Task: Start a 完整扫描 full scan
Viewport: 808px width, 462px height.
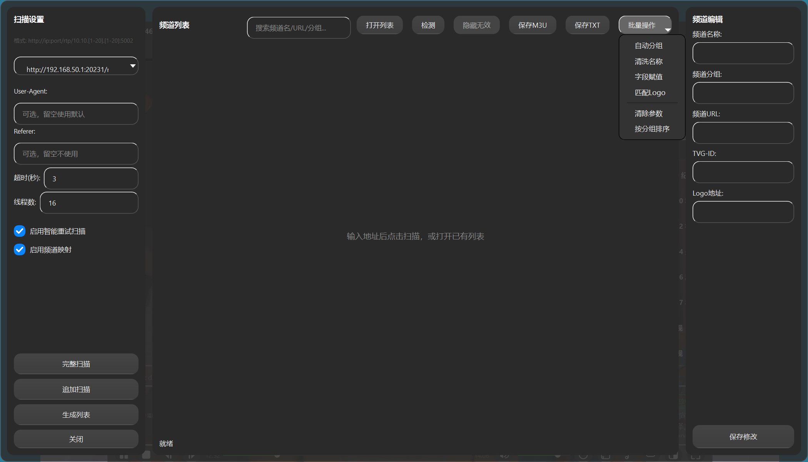Action: (76, 364)
